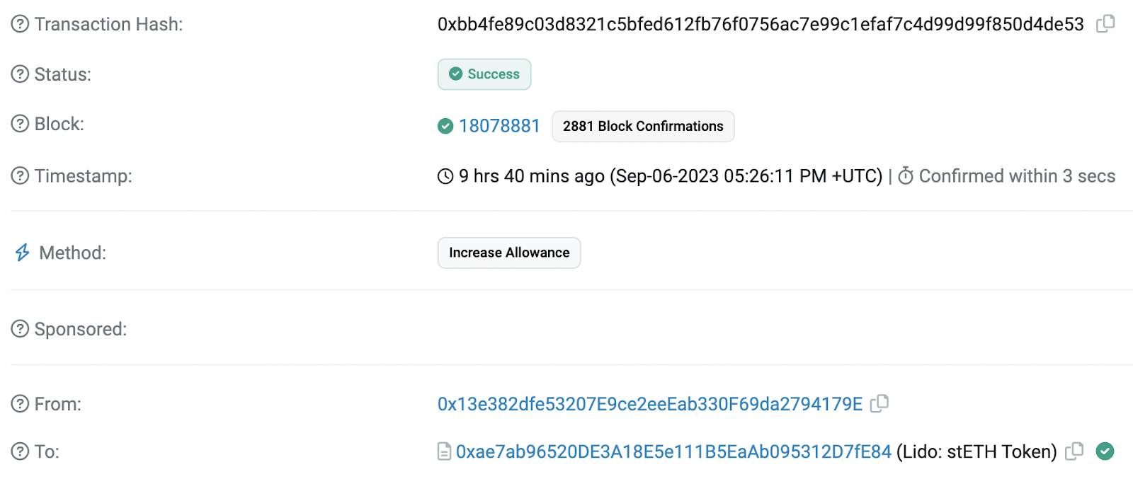The image size is (1133, 479).
Task: Click the help icon beside Block
Action: (20, 124)
